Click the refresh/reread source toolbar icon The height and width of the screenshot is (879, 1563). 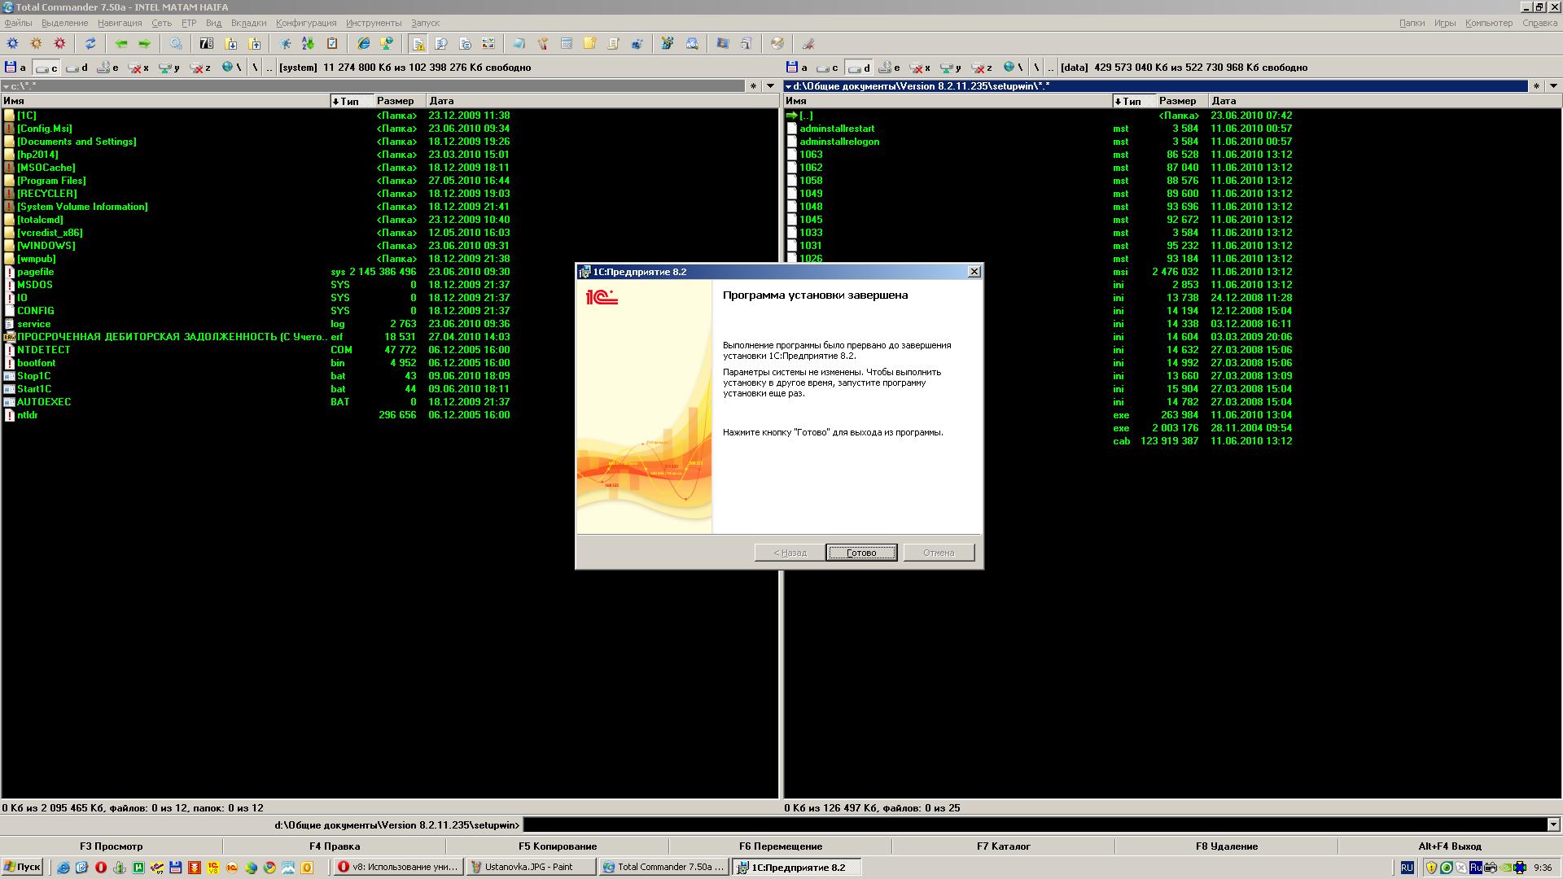coord(90,44)
